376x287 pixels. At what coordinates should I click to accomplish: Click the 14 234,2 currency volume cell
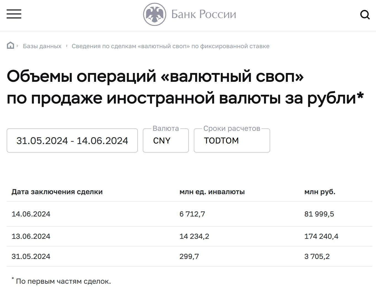pos(194,236)
